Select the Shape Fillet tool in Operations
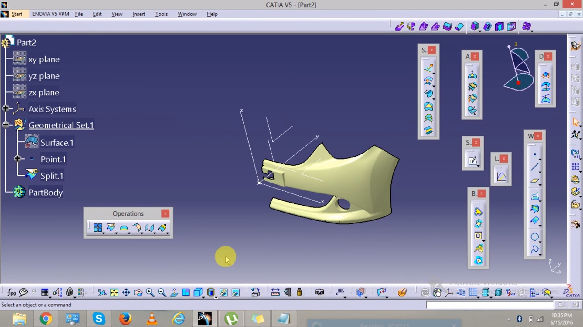Screen dimensions: 583x327 (137, 227)
